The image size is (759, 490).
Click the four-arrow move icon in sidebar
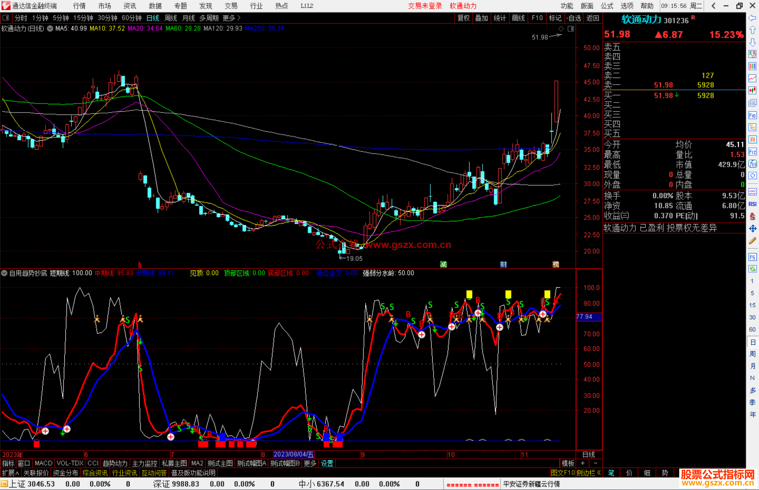[752, 229]
